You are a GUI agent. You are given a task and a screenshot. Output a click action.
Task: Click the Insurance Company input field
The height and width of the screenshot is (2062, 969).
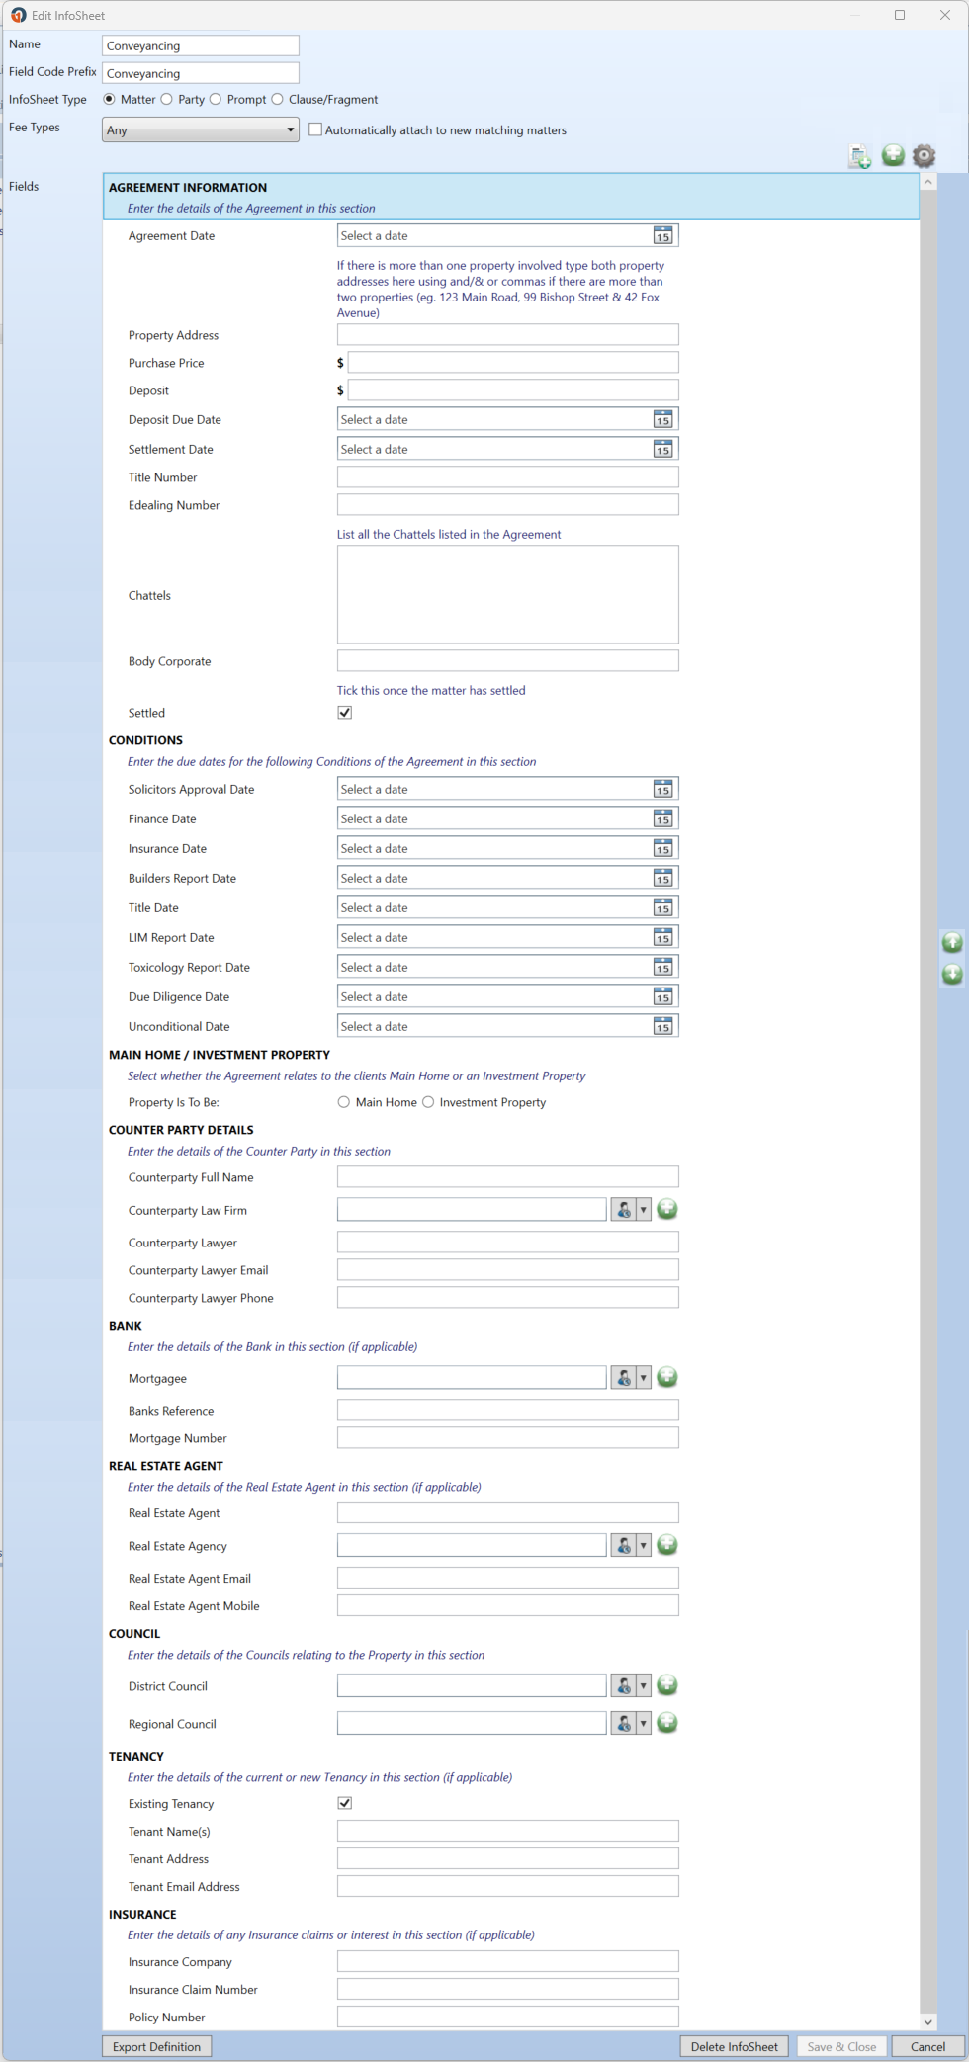508,1962
